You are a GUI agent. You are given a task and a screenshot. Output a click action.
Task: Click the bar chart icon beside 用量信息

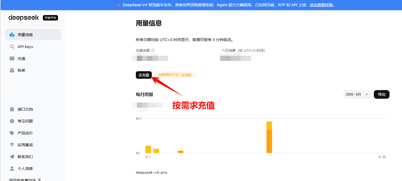click(x=12, y=35)
